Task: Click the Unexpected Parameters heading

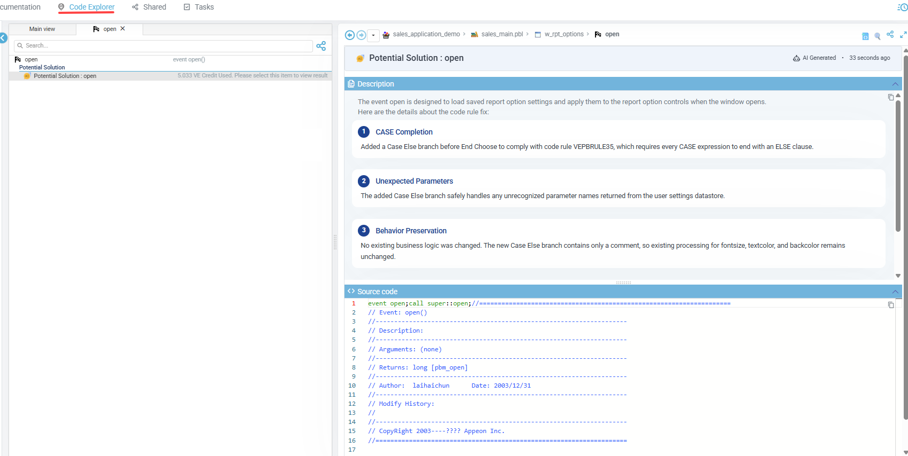Action: coord(414,181)
